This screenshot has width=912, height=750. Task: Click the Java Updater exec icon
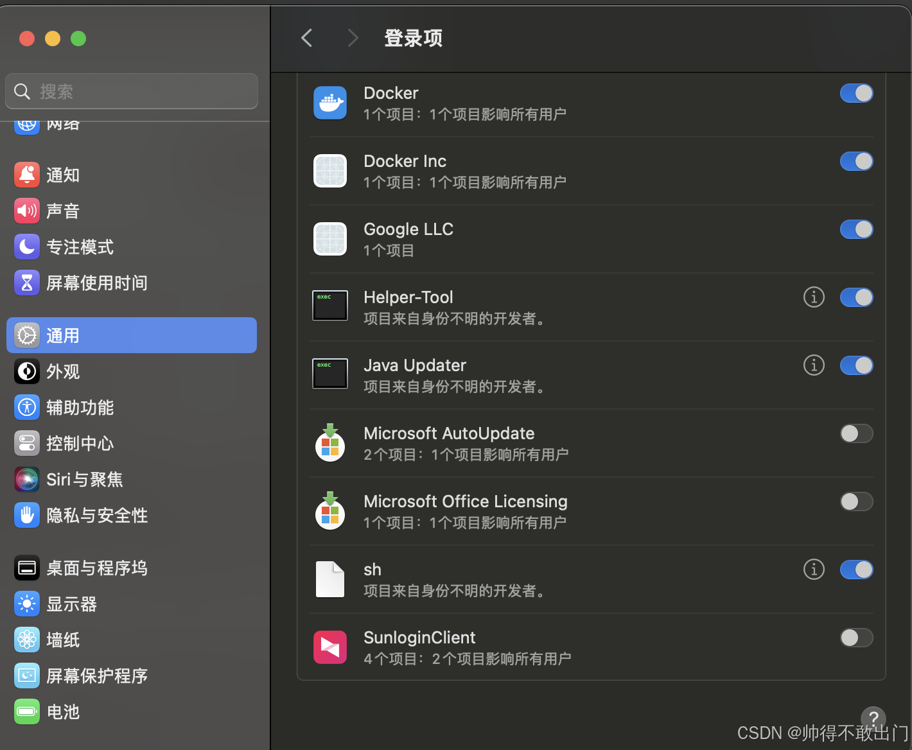tap(330, 374)
